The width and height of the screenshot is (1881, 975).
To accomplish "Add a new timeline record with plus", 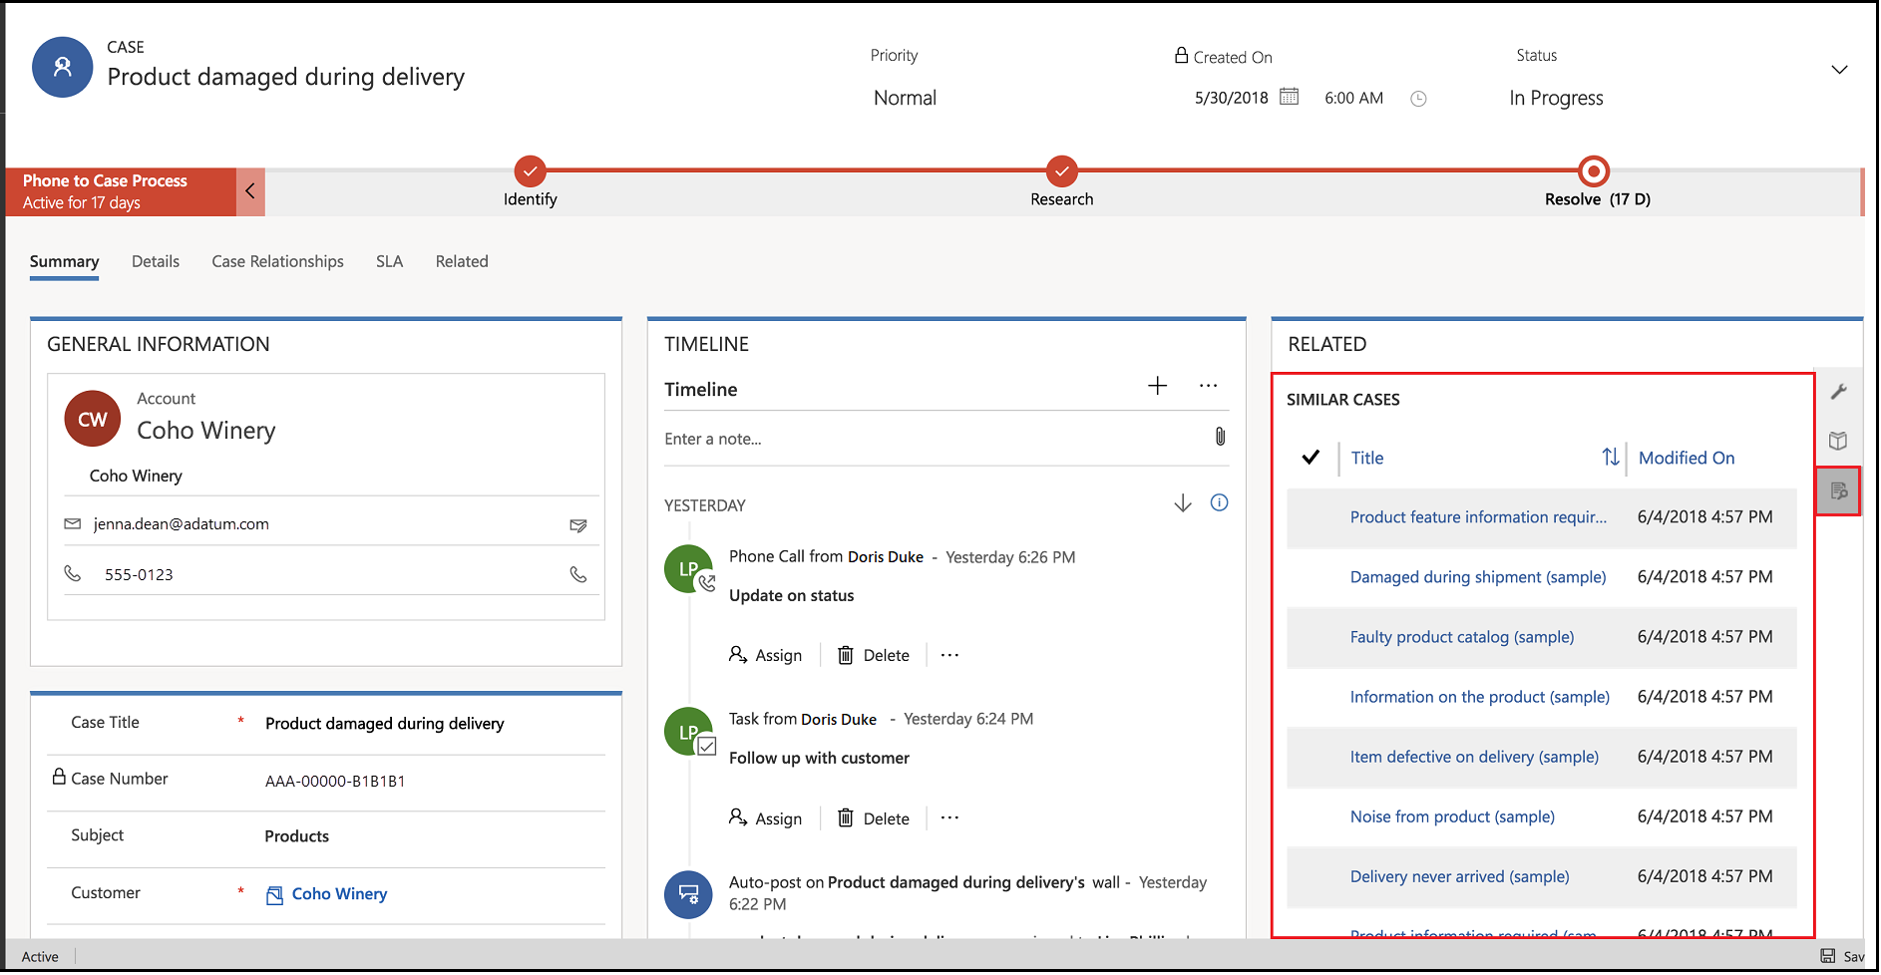I will click(x=1157, y=386).
